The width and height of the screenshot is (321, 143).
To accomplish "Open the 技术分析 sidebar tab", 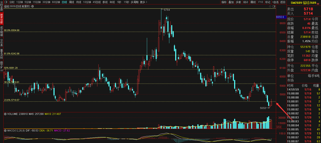I will click(x=1, y=19).
